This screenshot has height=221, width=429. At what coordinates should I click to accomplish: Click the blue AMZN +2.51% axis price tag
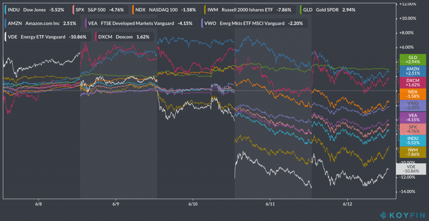413,71
